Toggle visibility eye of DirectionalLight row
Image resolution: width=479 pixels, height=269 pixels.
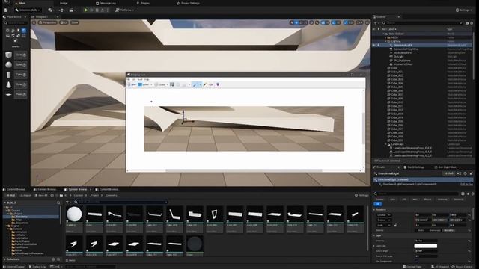373,45
